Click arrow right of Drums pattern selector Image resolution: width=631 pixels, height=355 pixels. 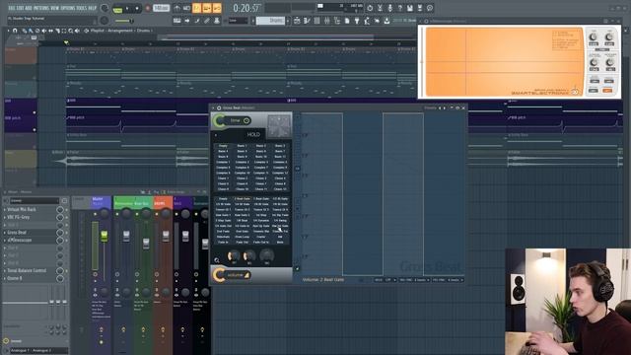(x=288, y=21)
